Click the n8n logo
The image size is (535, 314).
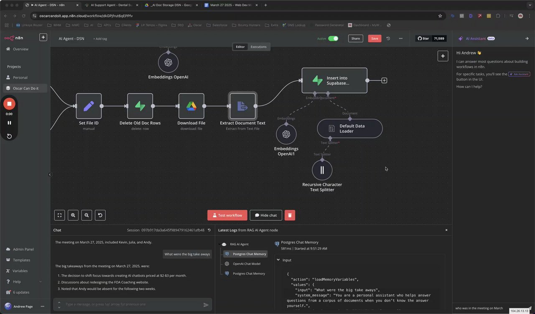point(14,38)
